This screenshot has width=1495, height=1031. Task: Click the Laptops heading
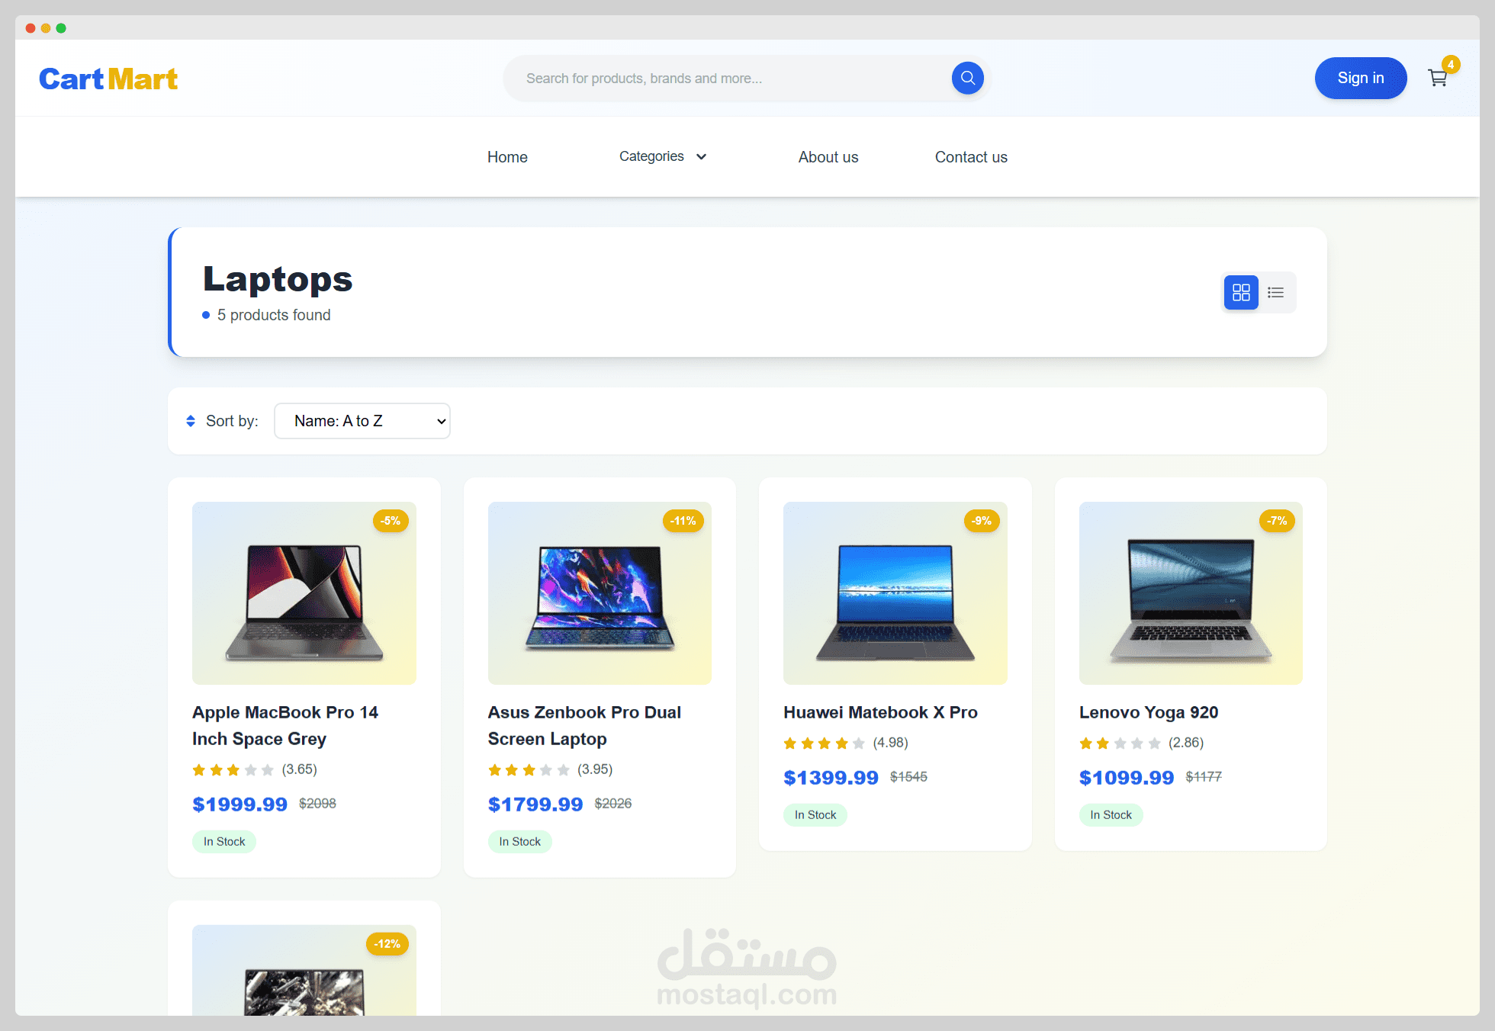(278, 279)
